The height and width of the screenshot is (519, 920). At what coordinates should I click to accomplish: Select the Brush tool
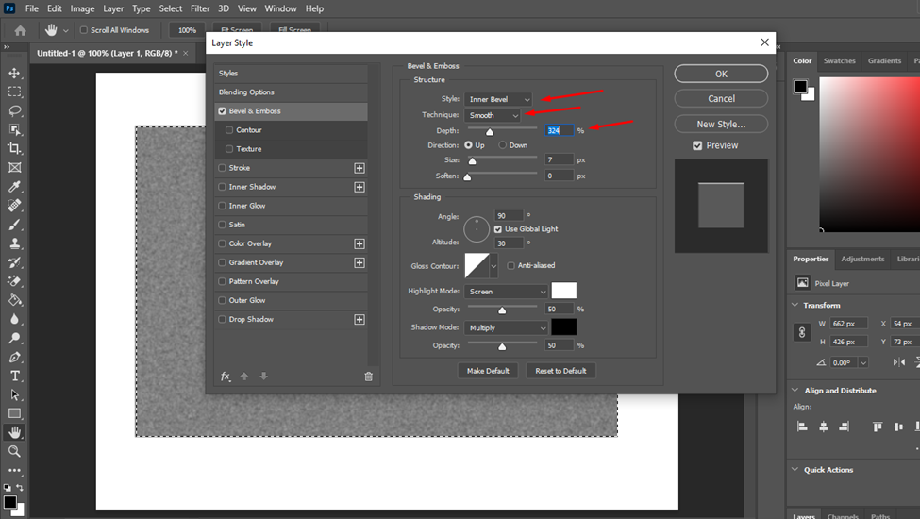click(x=15, y=224)
